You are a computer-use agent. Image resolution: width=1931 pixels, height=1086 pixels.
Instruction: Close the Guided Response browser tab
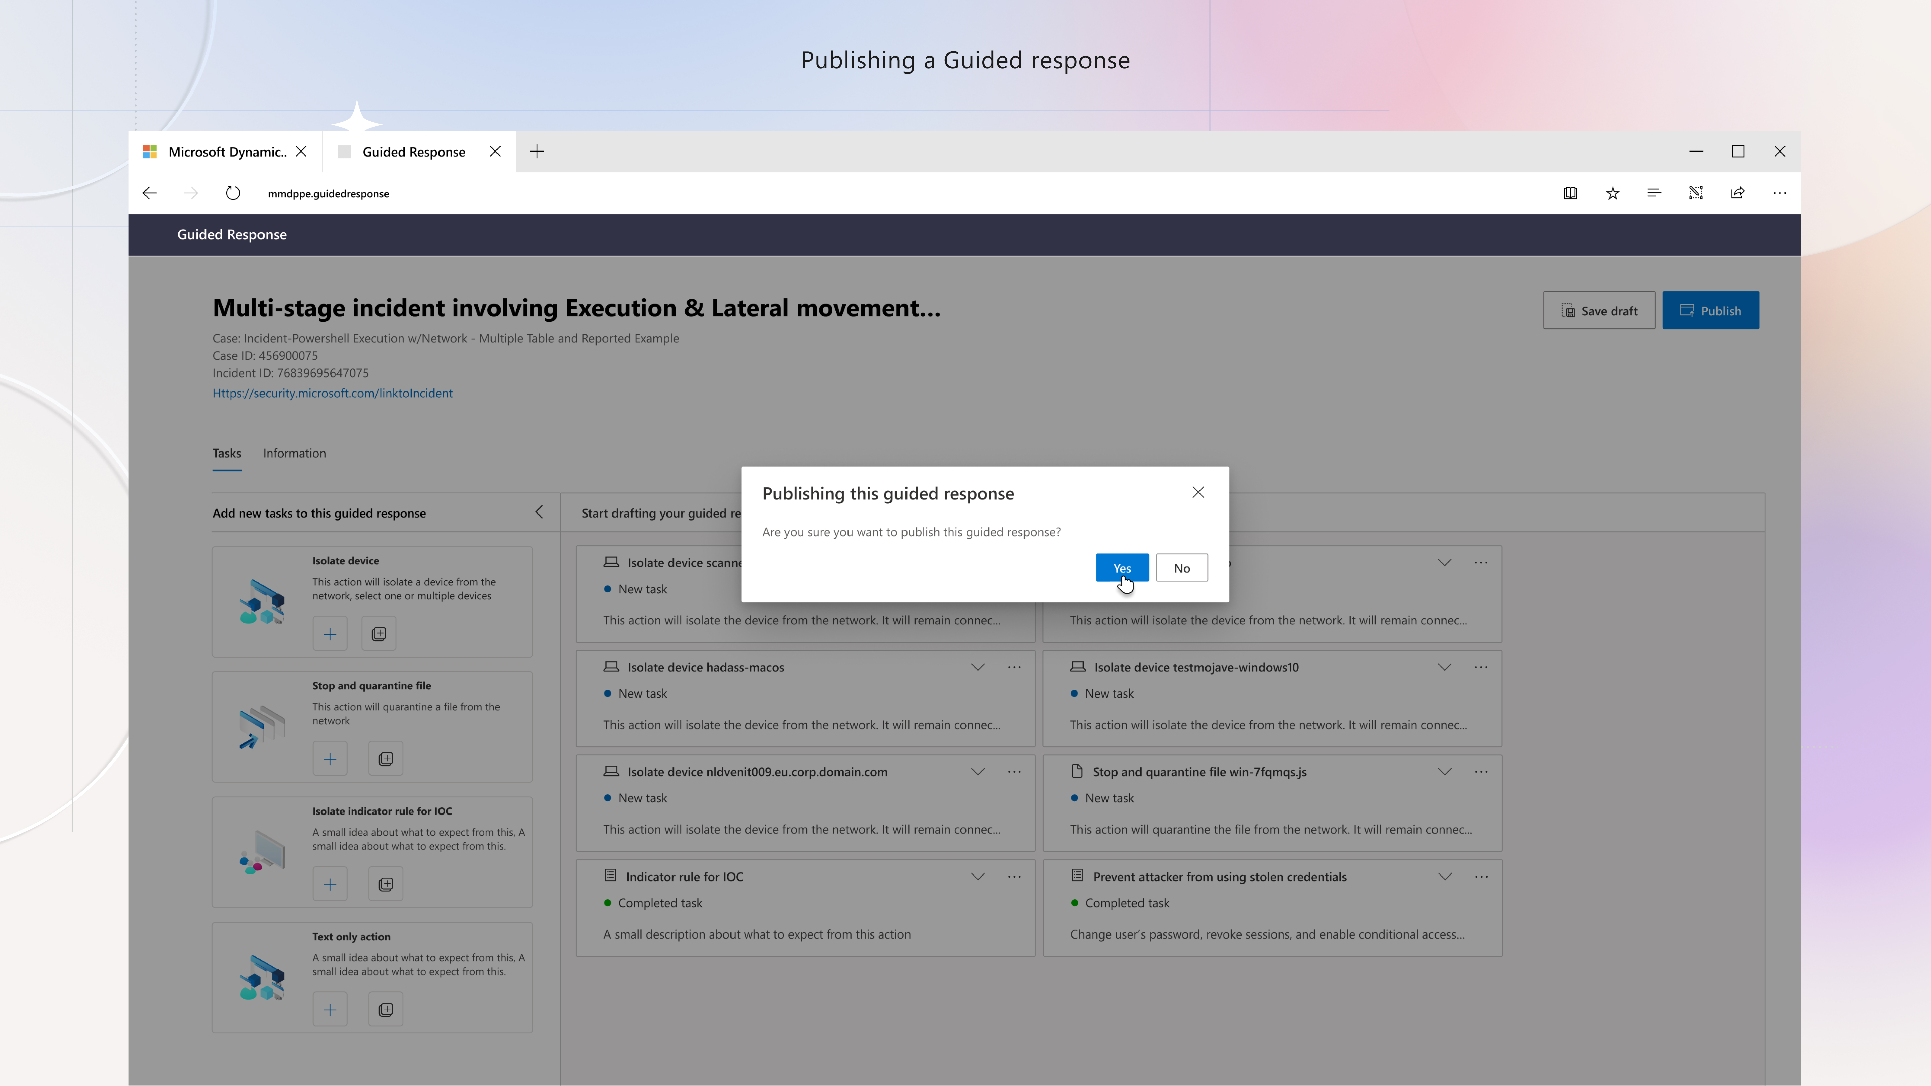[495, 152]
